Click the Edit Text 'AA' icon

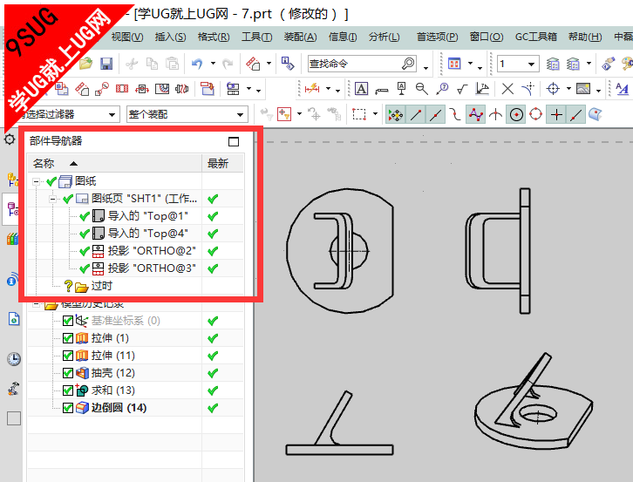click(x=622, y=88)
